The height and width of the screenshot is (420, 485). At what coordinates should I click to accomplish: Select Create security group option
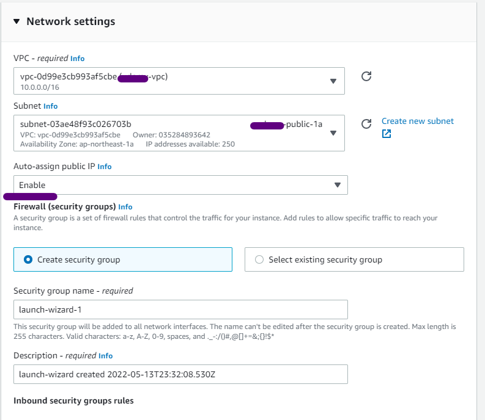[123, 259]
